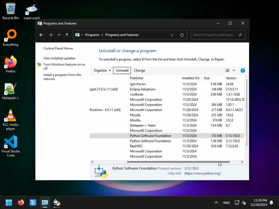Click the horizontal scrollbar thumb

pyautogui.click(x=178, y=162)
